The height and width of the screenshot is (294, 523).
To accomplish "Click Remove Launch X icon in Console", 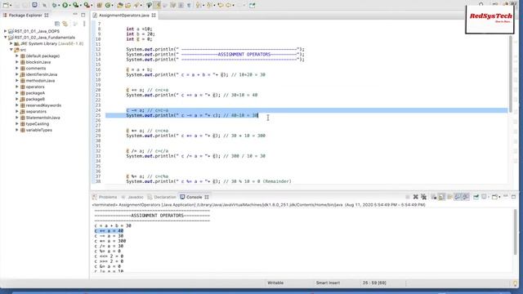I will tap(416, 197).
